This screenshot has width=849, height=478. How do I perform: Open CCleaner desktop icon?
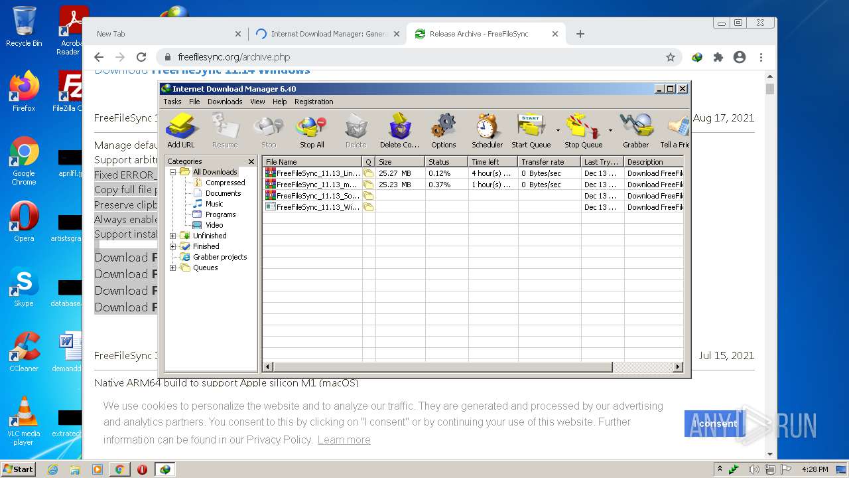24,352
